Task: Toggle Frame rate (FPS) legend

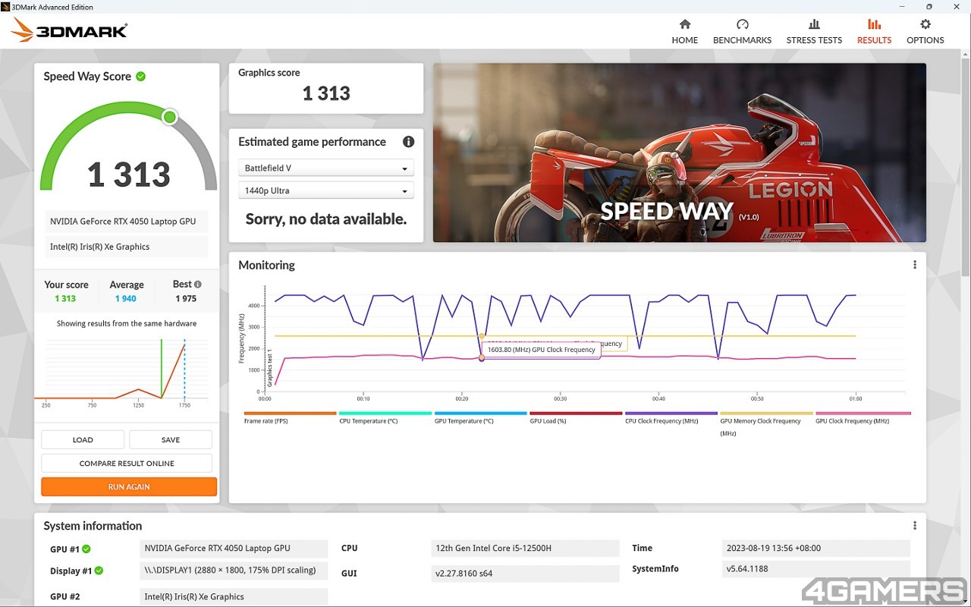Action: click(290, 418)
